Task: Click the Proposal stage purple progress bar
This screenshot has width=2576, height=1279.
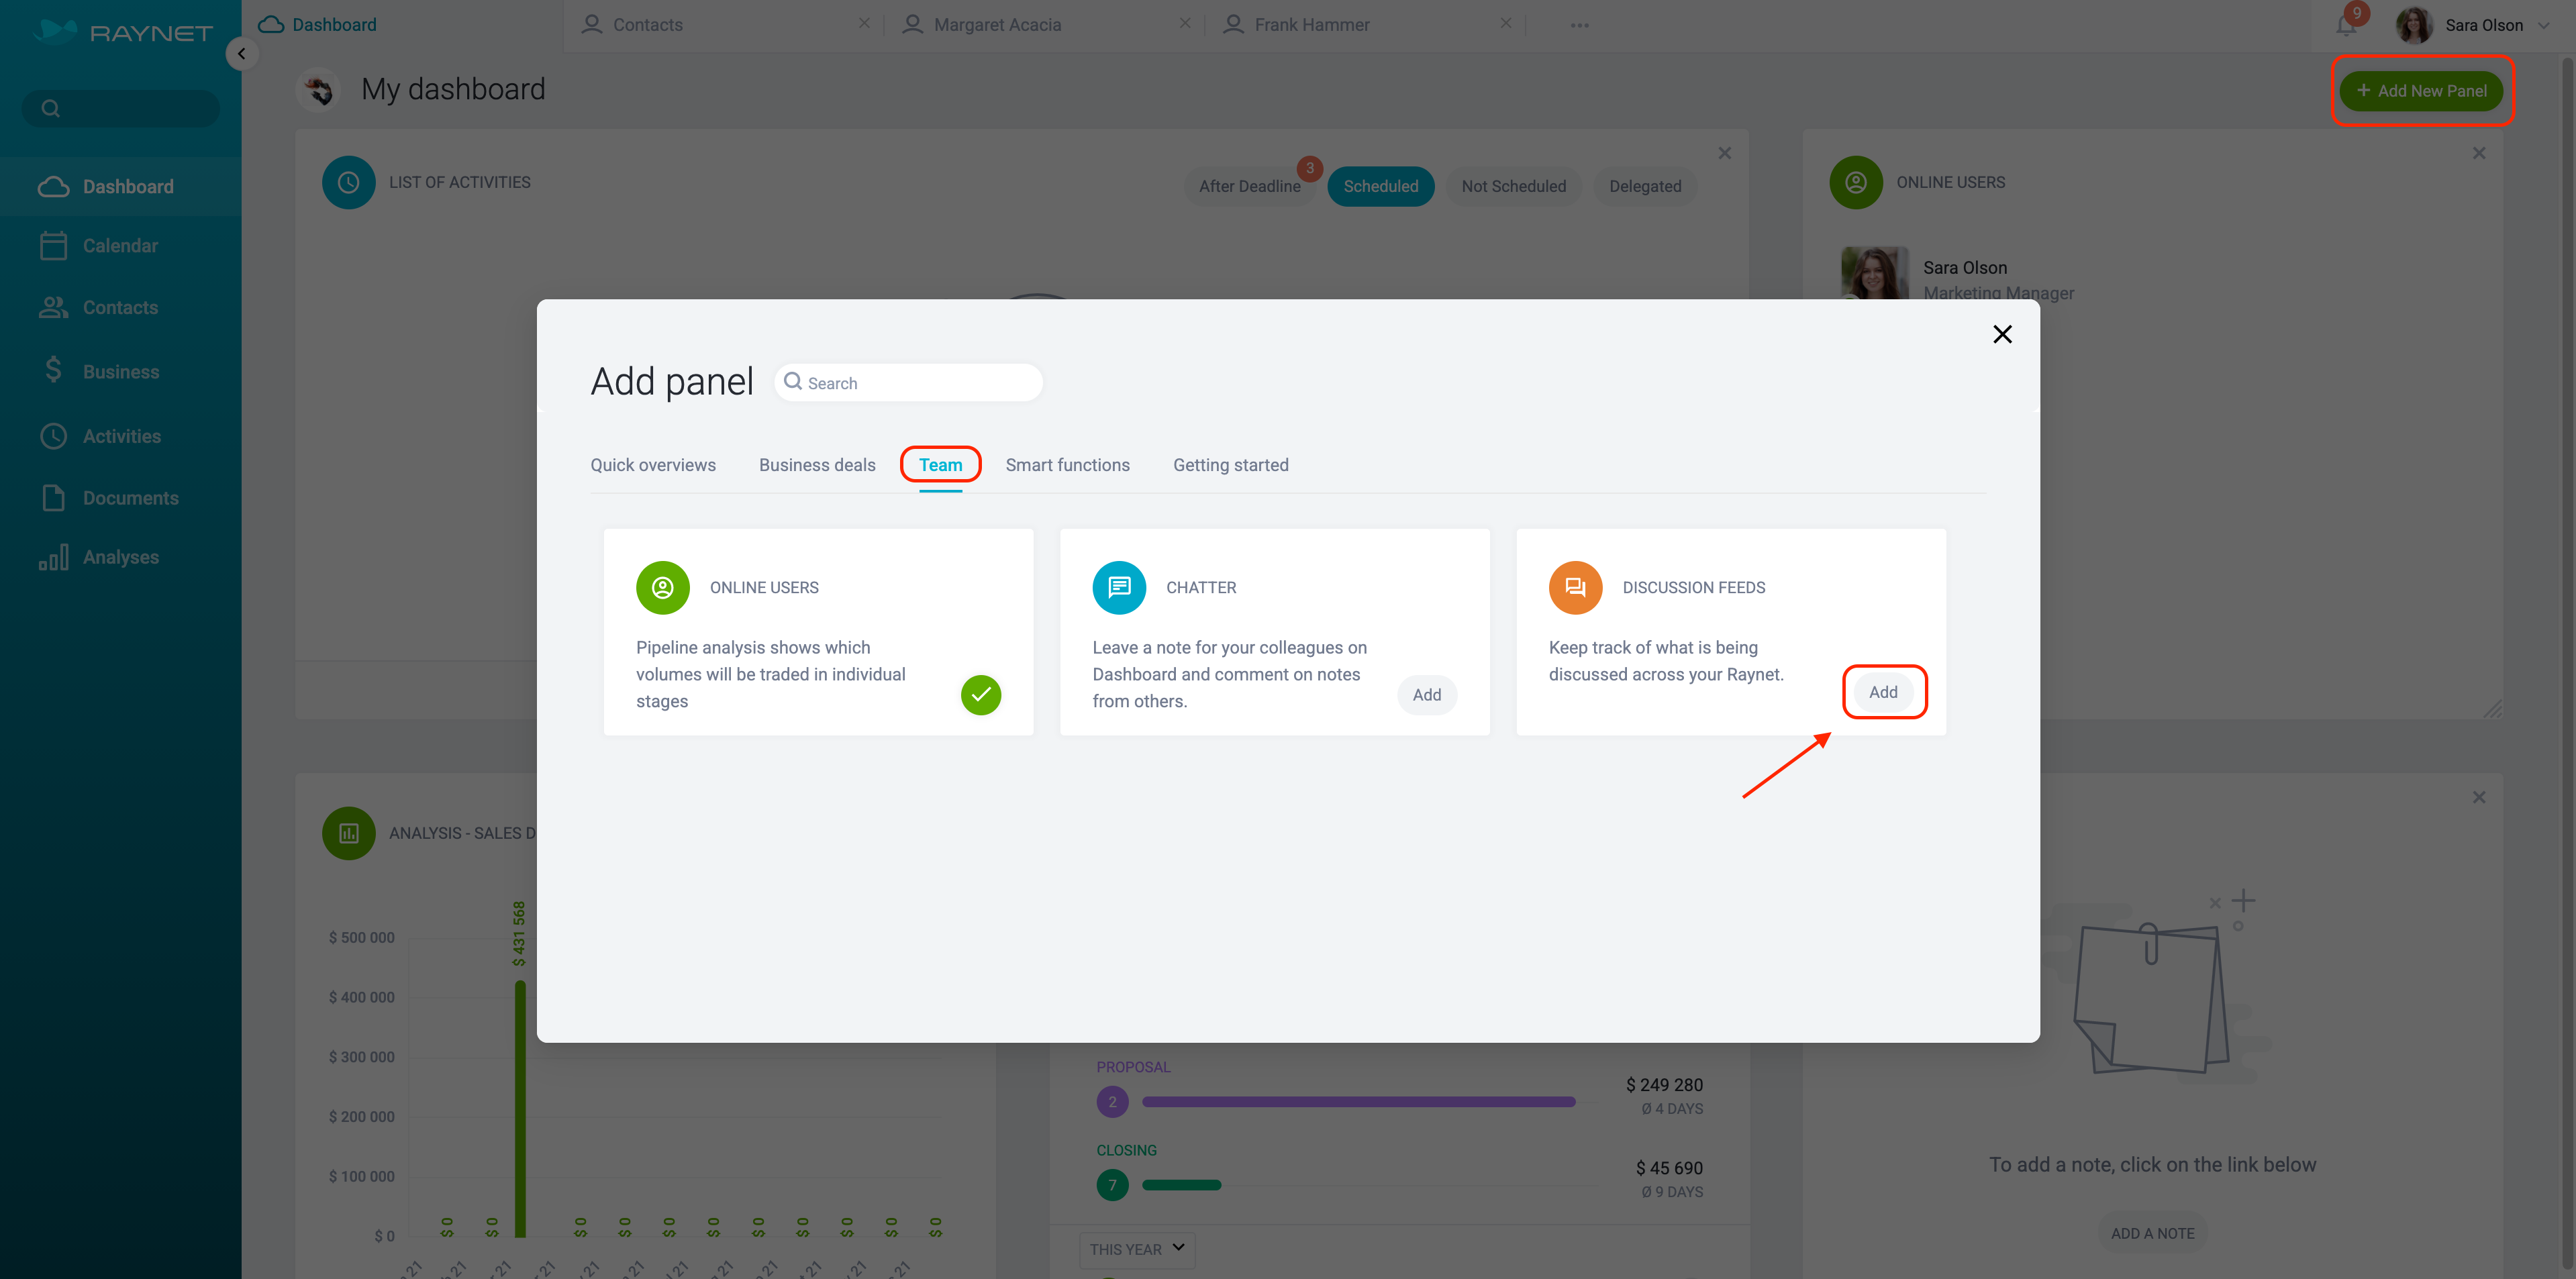Action: 1359,1102
